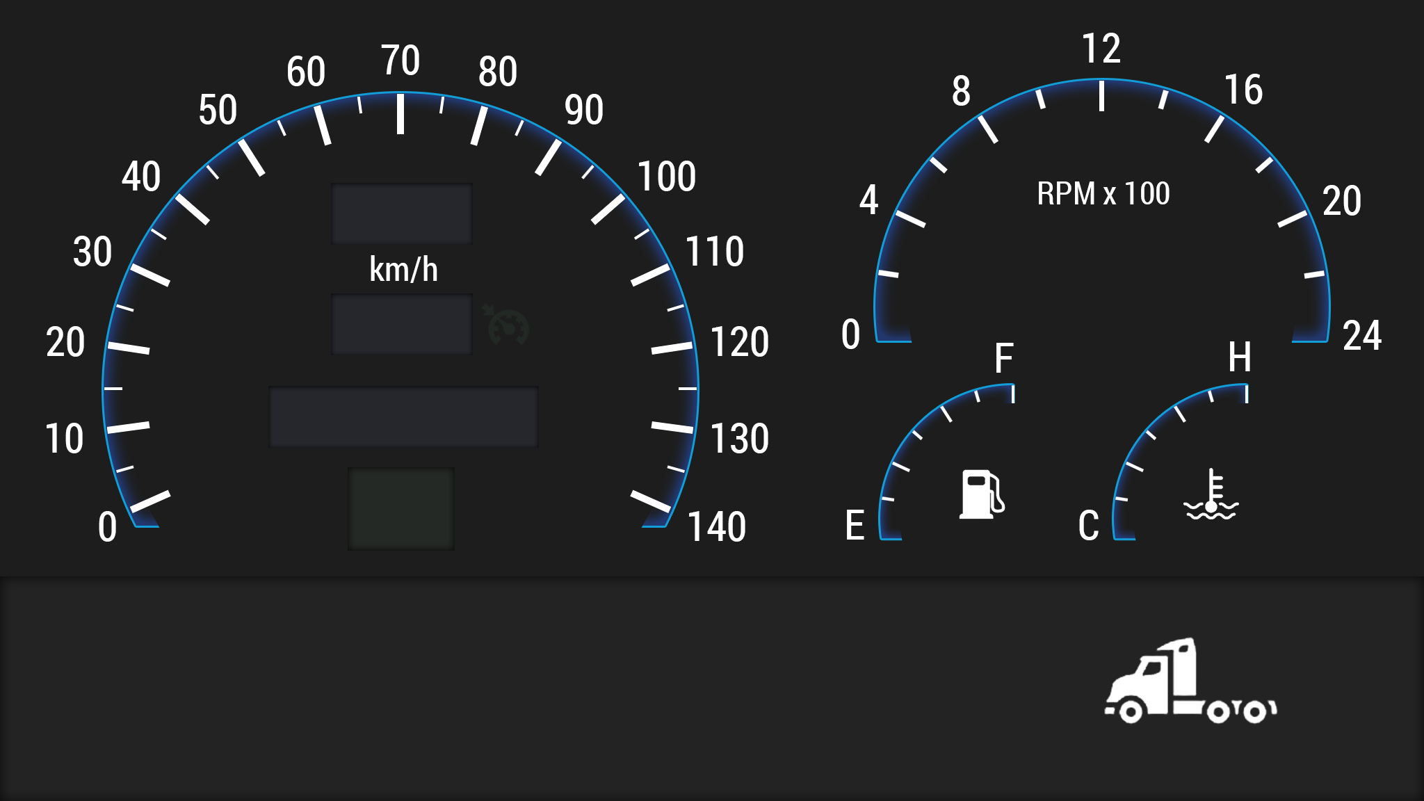Click the 24 mark on tachometer
This screenshot has height=801, width=1424.
tap(1361, 336)
